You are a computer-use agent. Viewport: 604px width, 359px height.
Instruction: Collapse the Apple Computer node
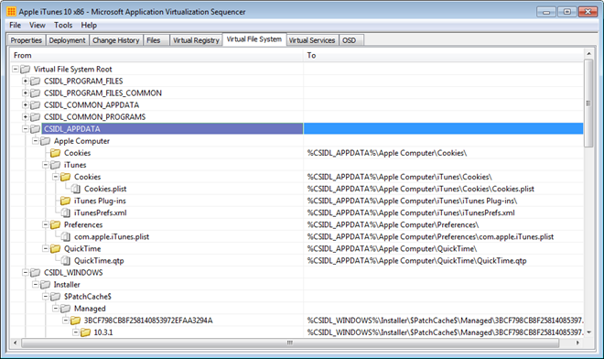[36, 141]
